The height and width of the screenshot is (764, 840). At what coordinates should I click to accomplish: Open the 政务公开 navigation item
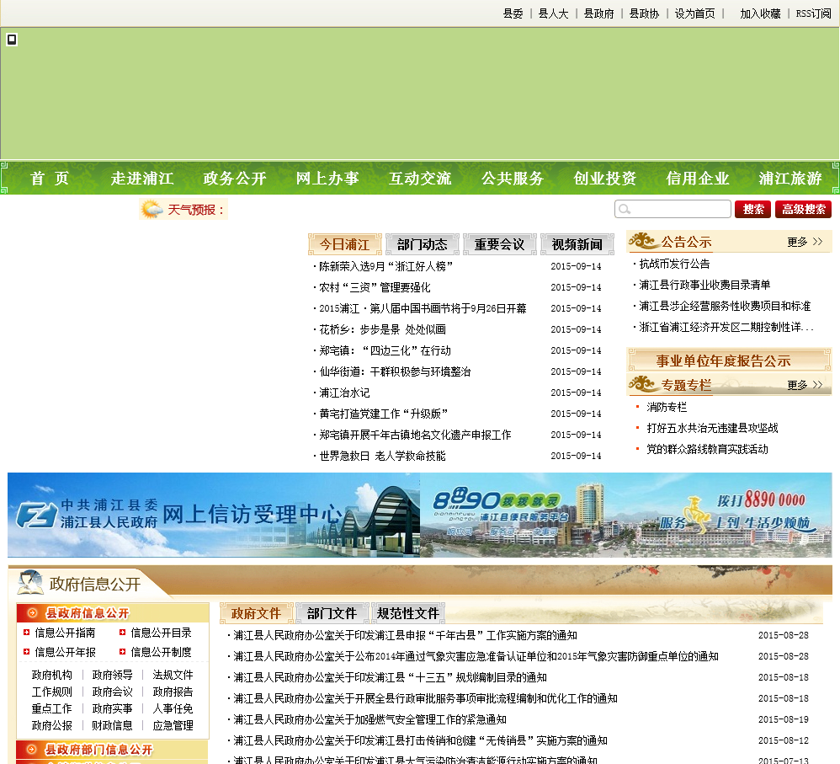coord(235,178)
